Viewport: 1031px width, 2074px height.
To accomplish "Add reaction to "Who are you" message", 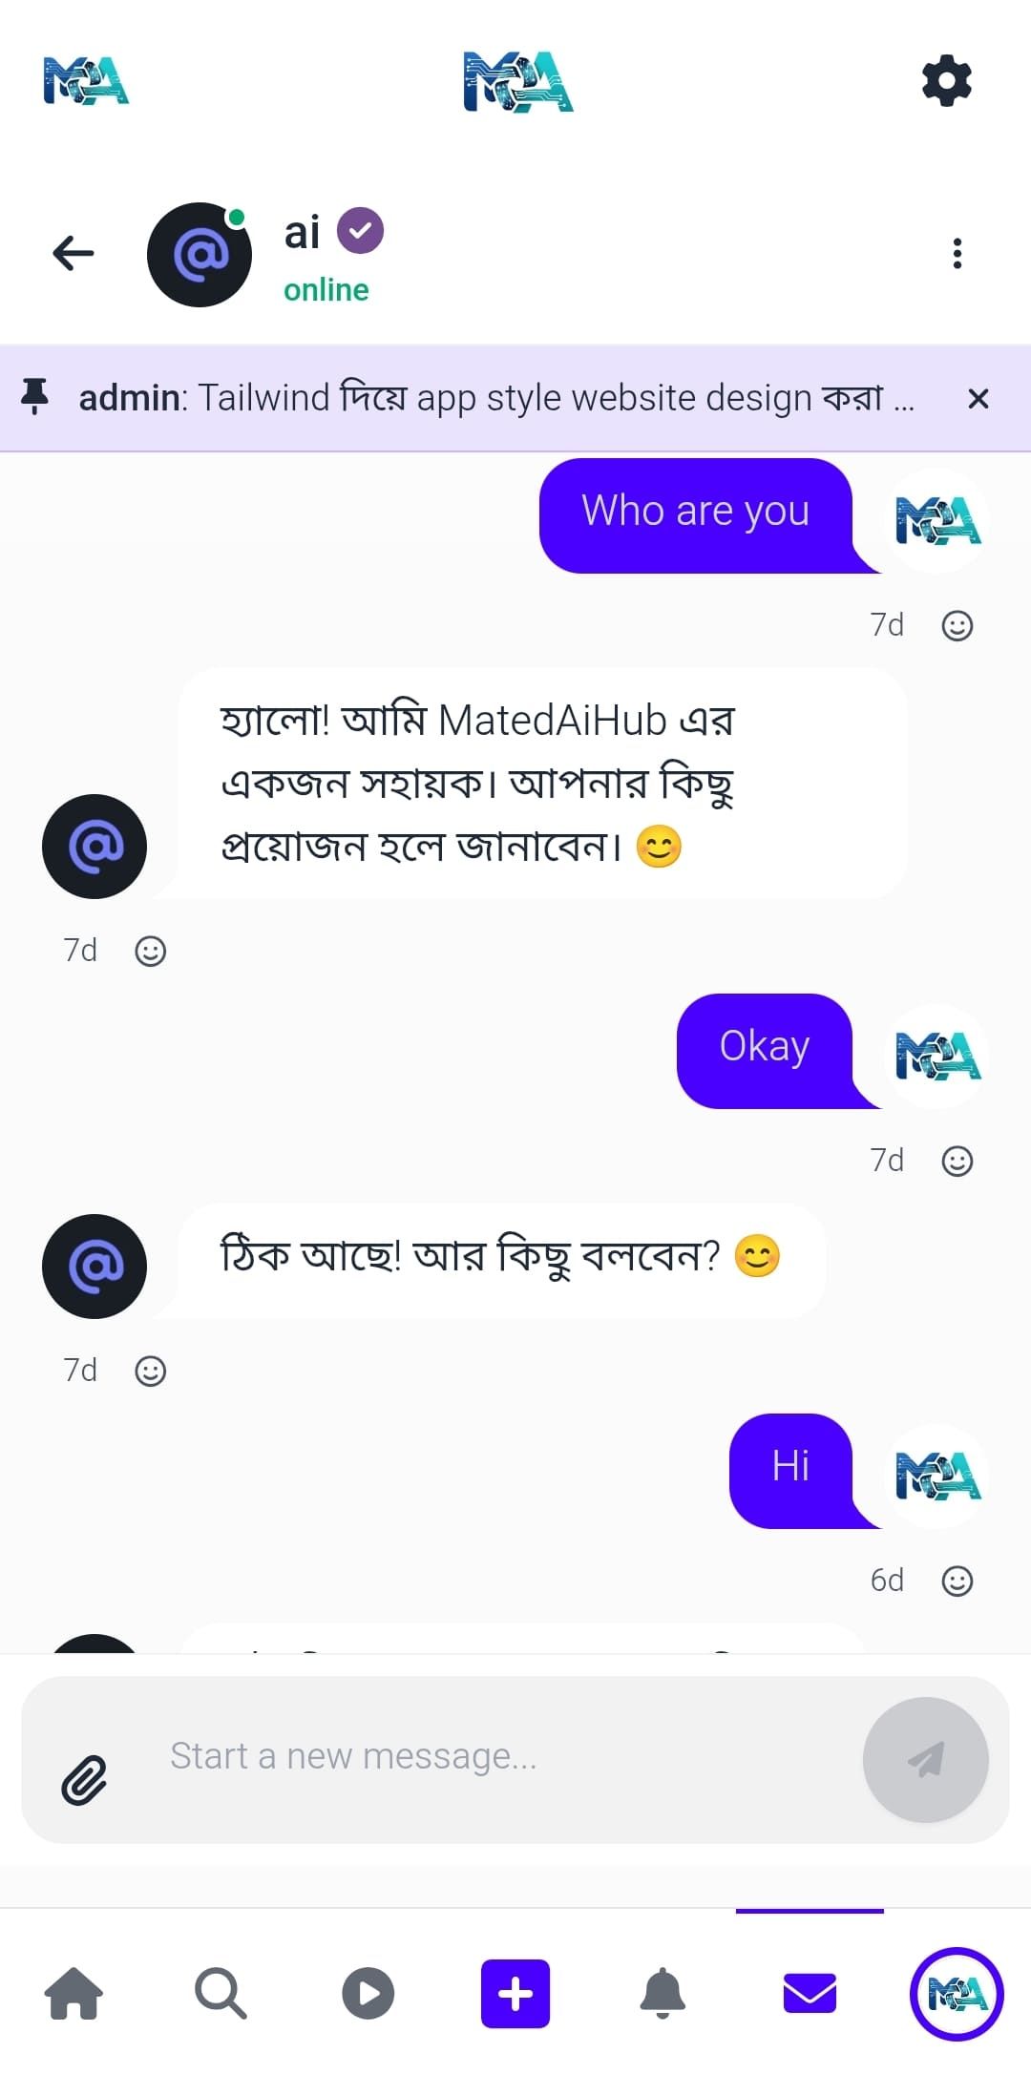I will click(x=957, y=626).
